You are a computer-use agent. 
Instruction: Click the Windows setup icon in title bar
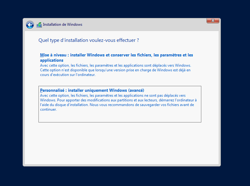pos(39,25)
